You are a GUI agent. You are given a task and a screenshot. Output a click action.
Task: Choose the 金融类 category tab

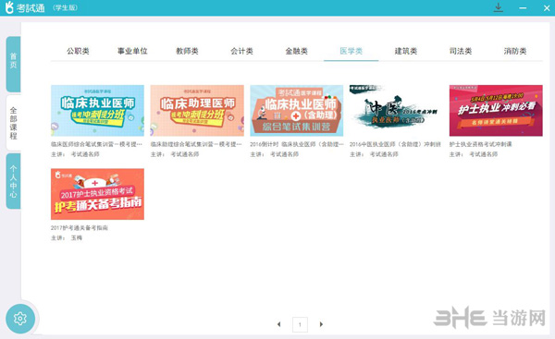tap(297, 51)
